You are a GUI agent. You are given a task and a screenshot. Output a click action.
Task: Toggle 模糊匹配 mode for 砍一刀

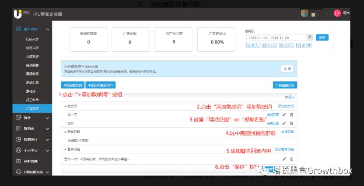pos(273,115)
